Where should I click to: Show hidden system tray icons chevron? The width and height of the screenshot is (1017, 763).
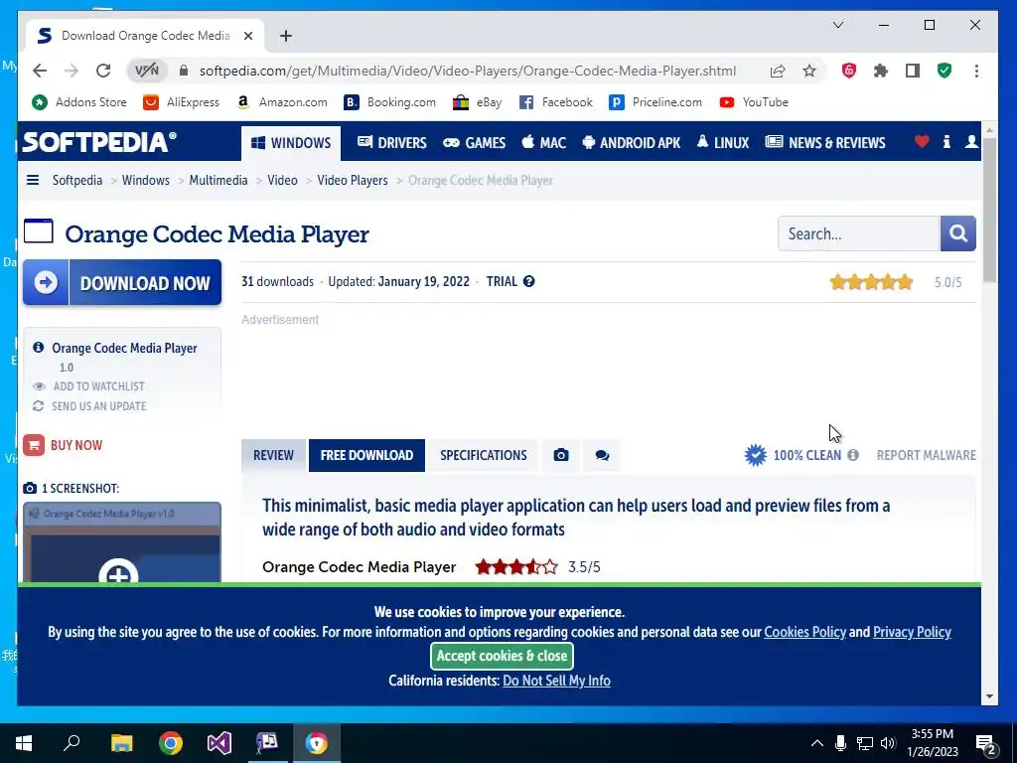click(817, 743)
